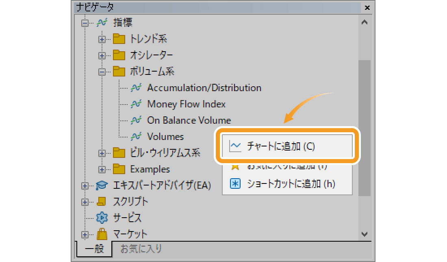
Task: Click the Accumulation/Distribution indicator icon
Action: [136, 87]
